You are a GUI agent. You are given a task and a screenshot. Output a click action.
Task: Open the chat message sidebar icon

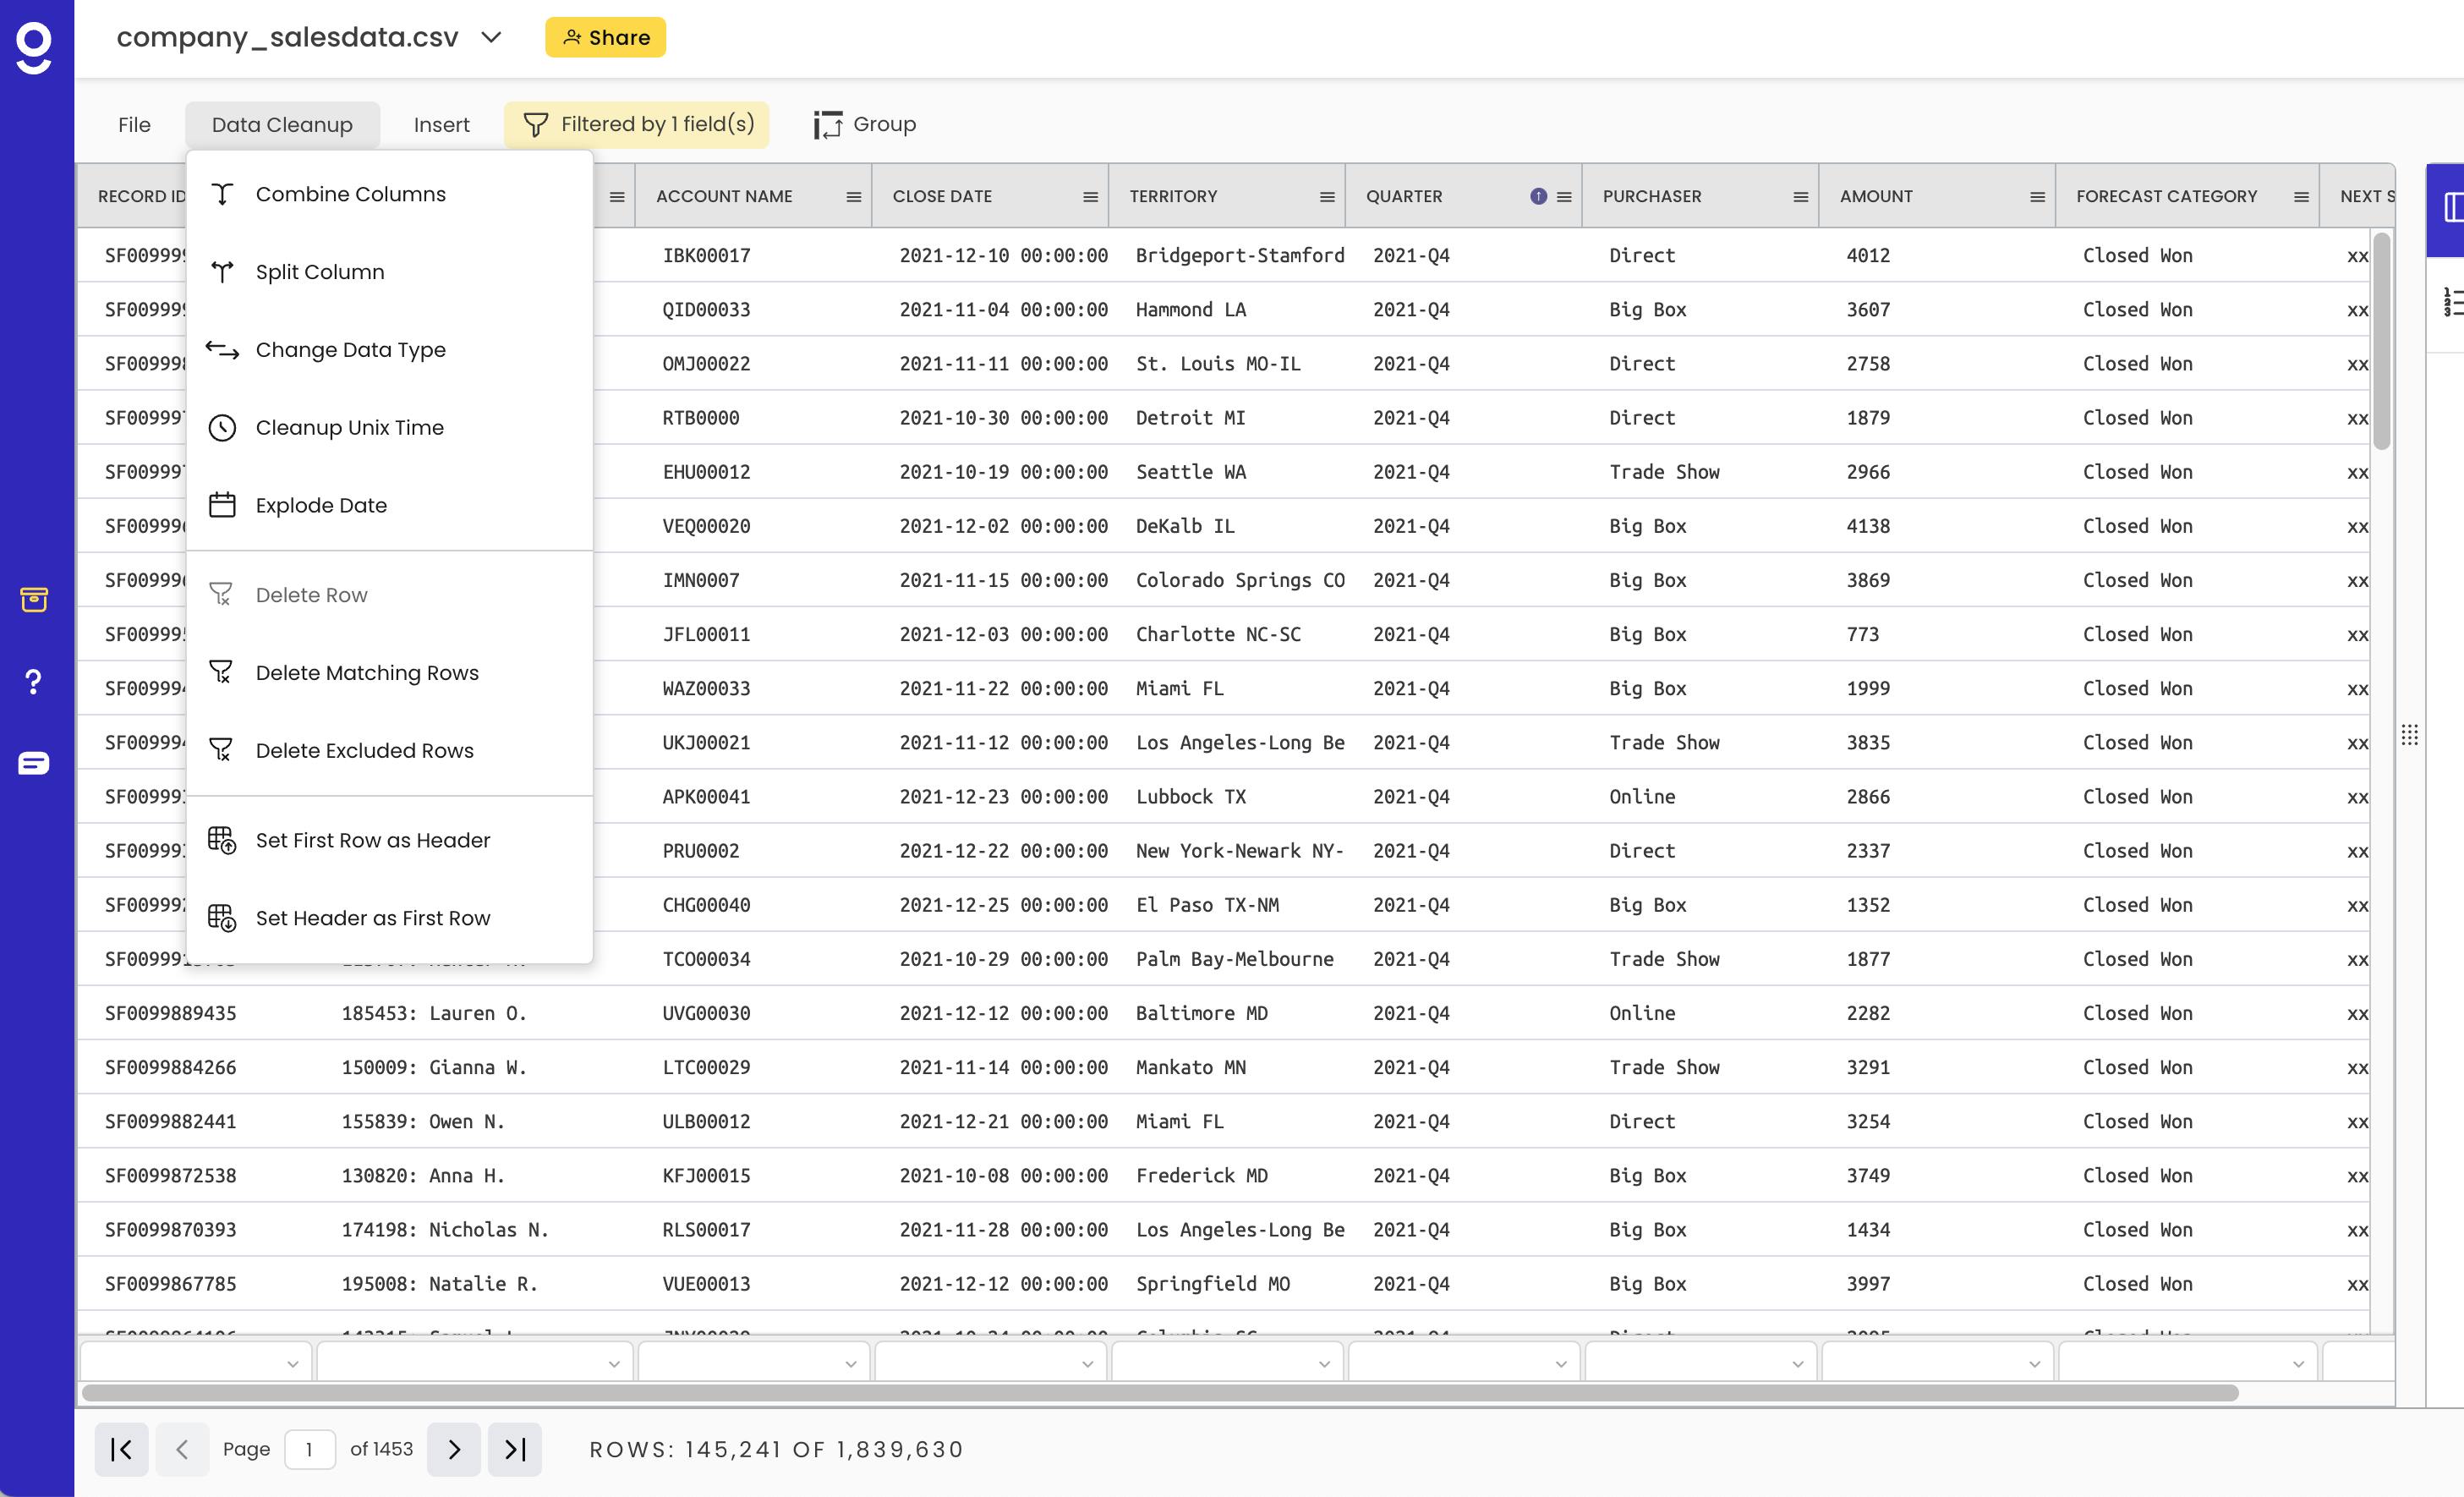33,764
